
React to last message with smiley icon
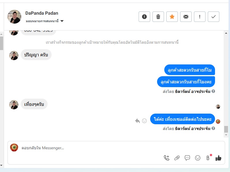pos(144,121)
